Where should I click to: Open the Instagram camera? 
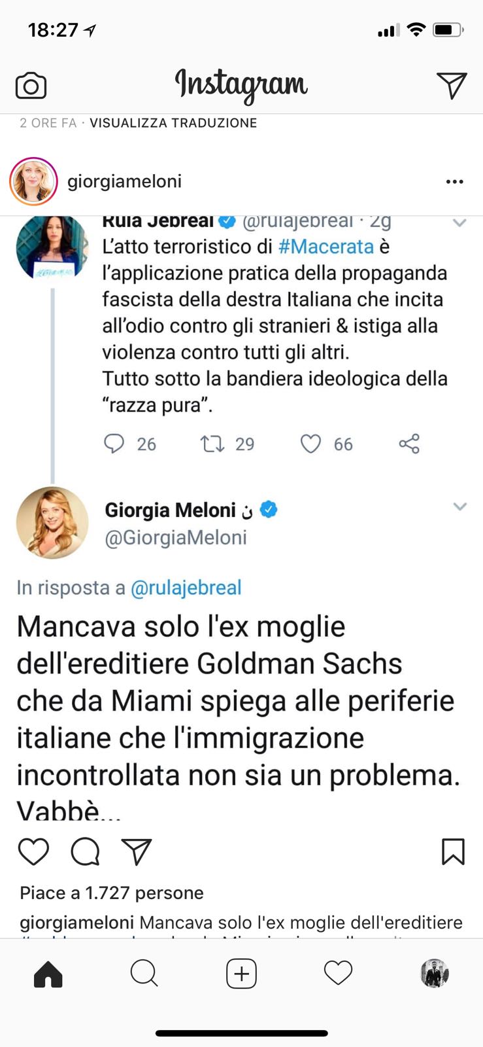(x=31, y=86)
